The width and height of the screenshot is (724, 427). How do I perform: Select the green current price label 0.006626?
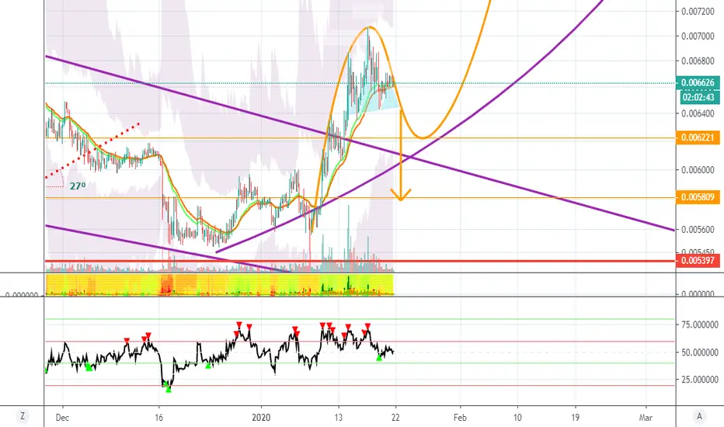(x=698, y=83)
